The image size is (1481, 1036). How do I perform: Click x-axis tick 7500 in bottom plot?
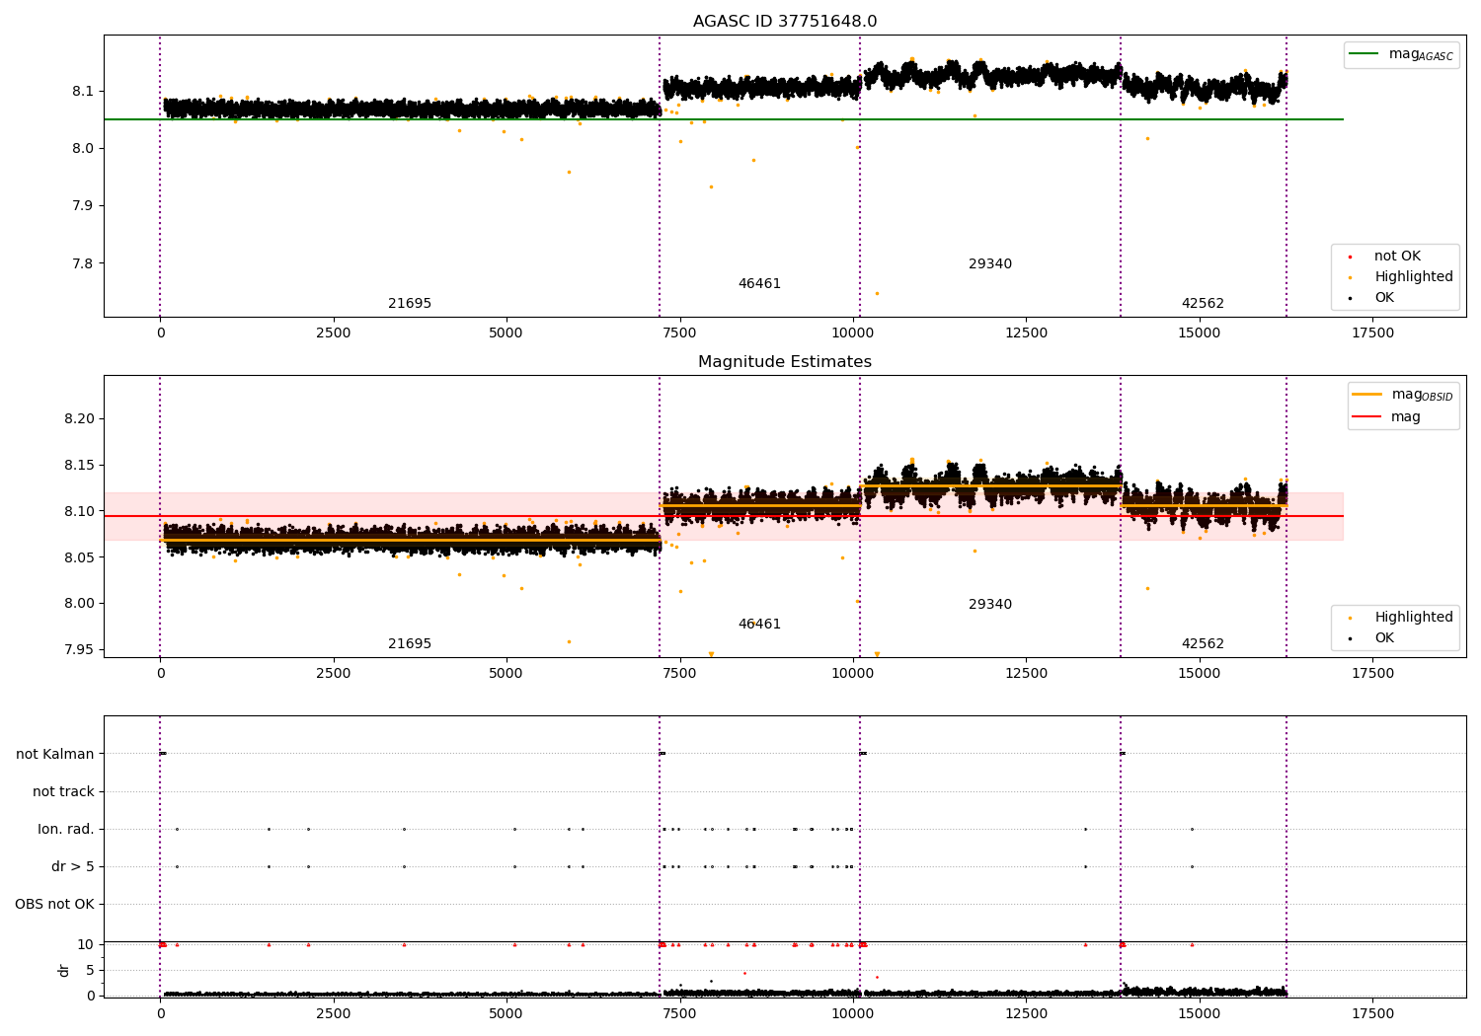tap(679, 1014)
